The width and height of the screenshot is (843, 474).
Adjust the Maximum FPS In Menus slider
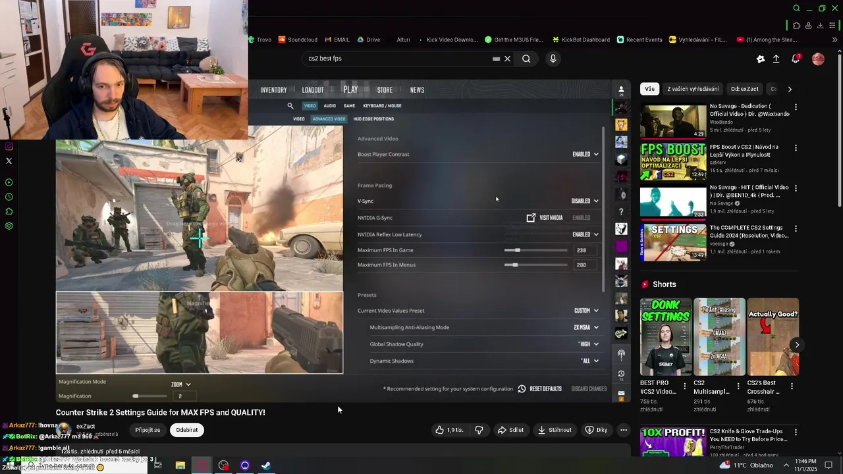click(x=535, y=265)
